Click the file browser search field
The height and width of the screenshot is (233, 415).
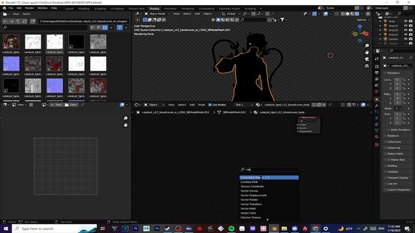(45, 27)
